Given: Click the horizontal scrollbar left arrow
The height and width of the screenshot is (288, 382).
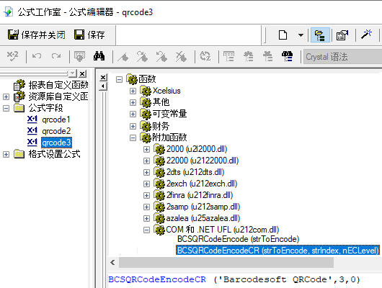Looking at the screenshot, I should [x=112, y=262].
